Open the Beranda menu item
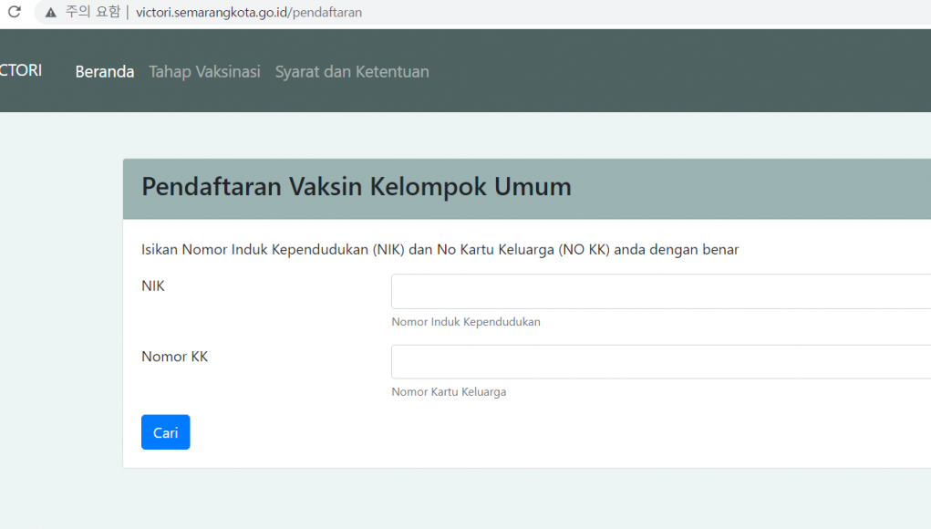The width and height of the screenshot is (931, 529). (104, 71)
